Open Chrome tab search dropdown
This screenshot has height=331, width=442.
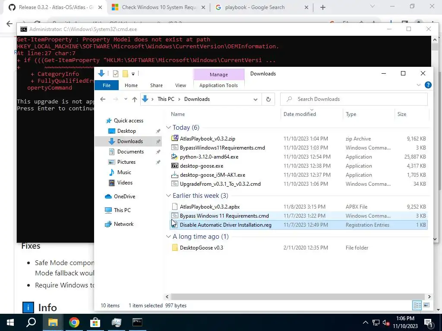pyautogui.click(x=373, y=6)
